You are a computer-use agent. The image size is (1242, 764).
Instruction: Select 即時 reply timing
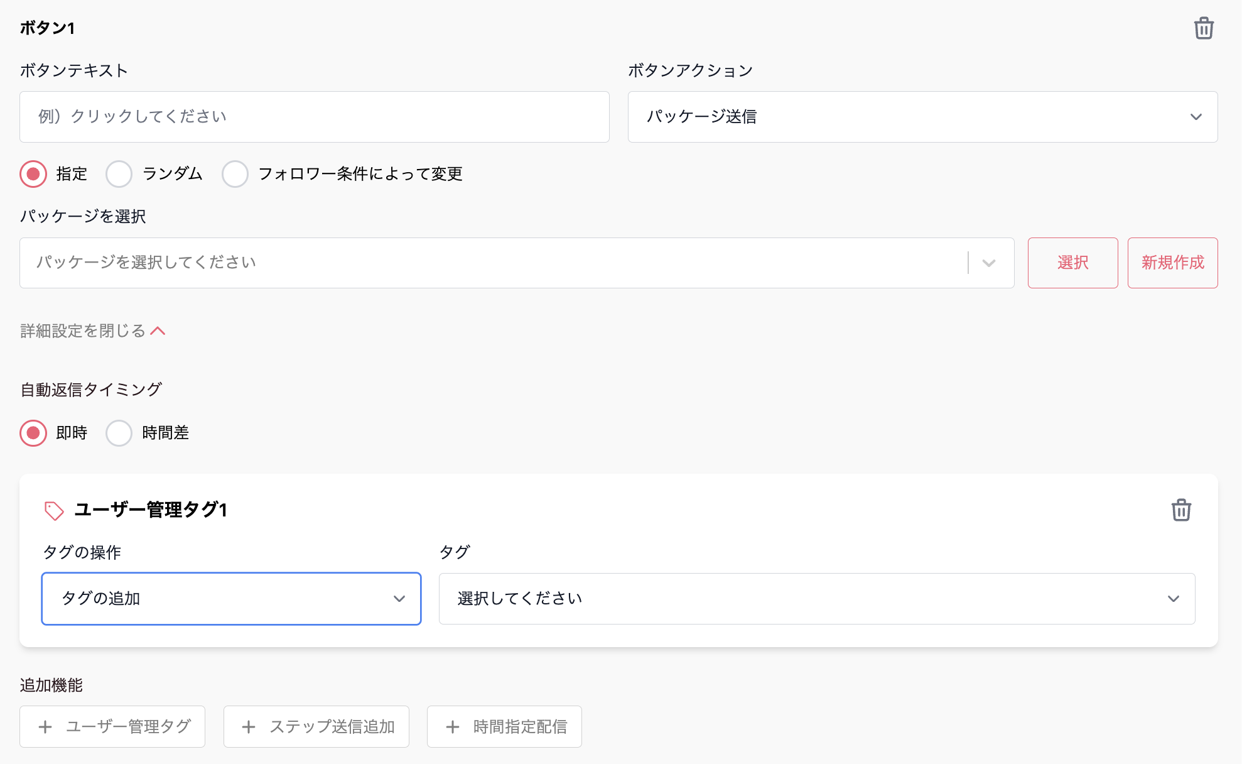pyautogui.click(x=33, y=433)
